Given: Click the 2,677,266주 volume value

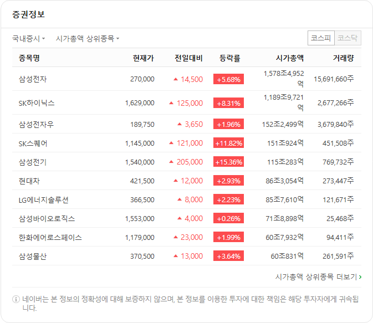Looking at the screenshot, I should click(x=336, y=102).
